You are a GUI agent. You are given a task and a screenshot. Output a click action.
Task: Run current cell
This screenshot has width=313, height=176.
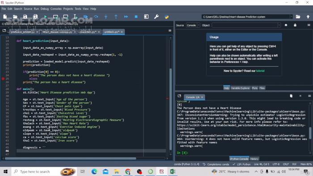55,17
